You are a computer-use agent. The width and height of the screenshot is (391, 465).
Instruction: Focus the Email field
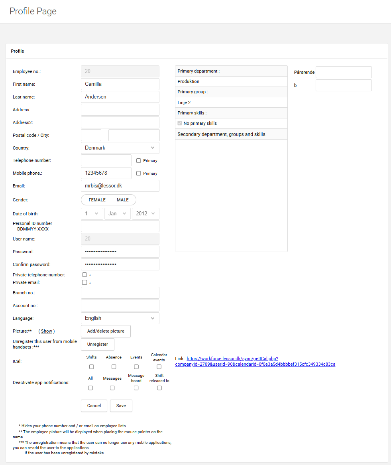pyautogui.click(x=120, y=186)
